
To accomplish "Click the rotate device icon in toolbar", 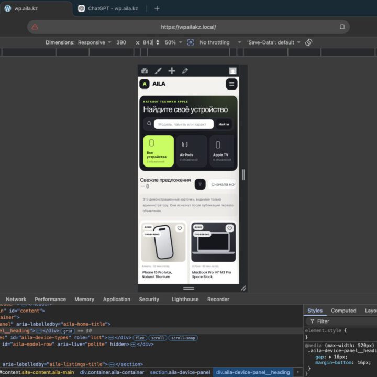I will [308, 42].
